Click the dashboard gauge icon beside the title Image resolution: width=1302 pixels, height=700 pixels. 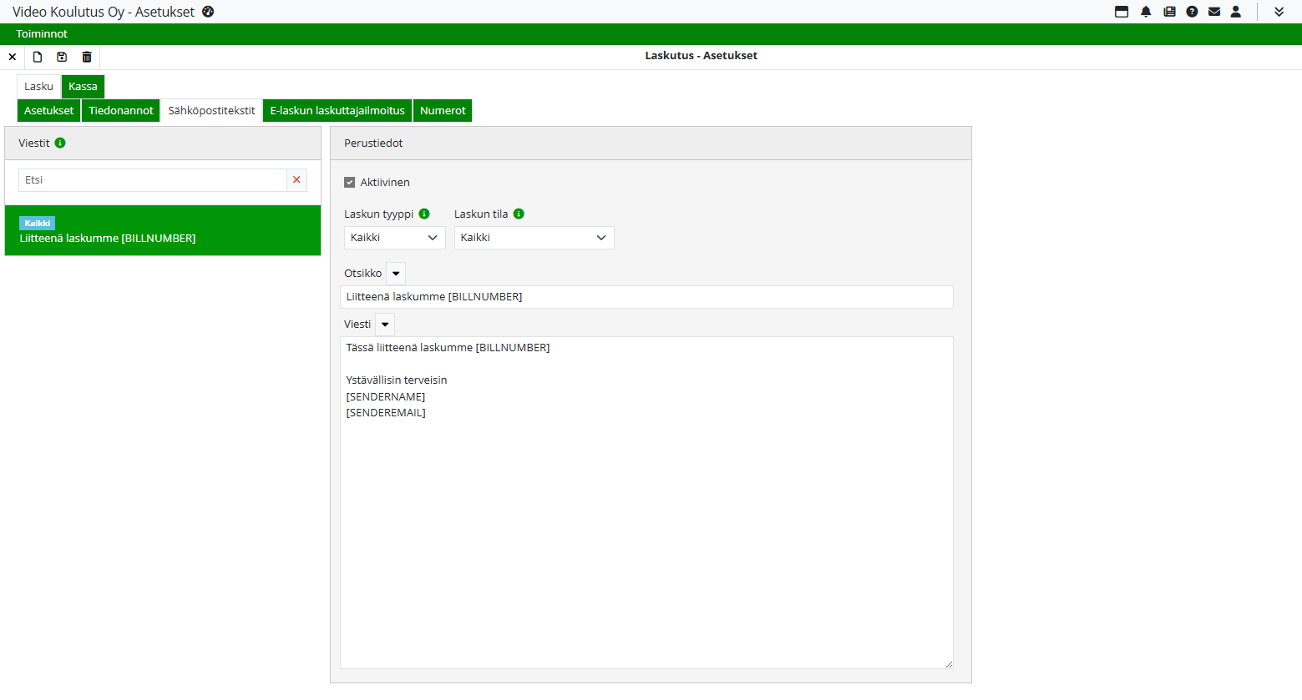[x=208, y=12]
